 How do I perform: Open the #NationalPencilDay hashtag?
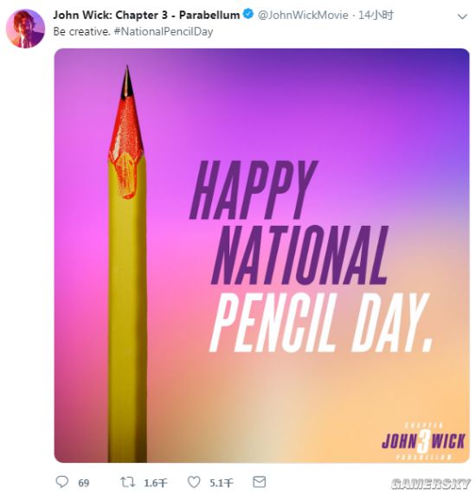tap(164, 31)
